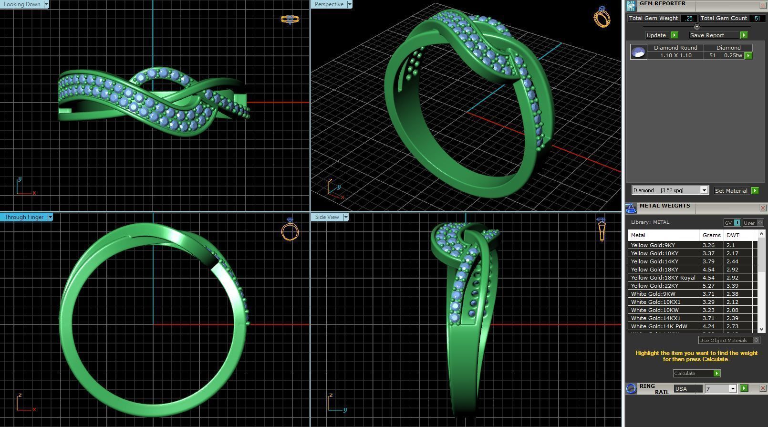The height and width of the screenshot is (427, 768).
Task: Click the Total Gem Weight value field
Action: (689, 18)
